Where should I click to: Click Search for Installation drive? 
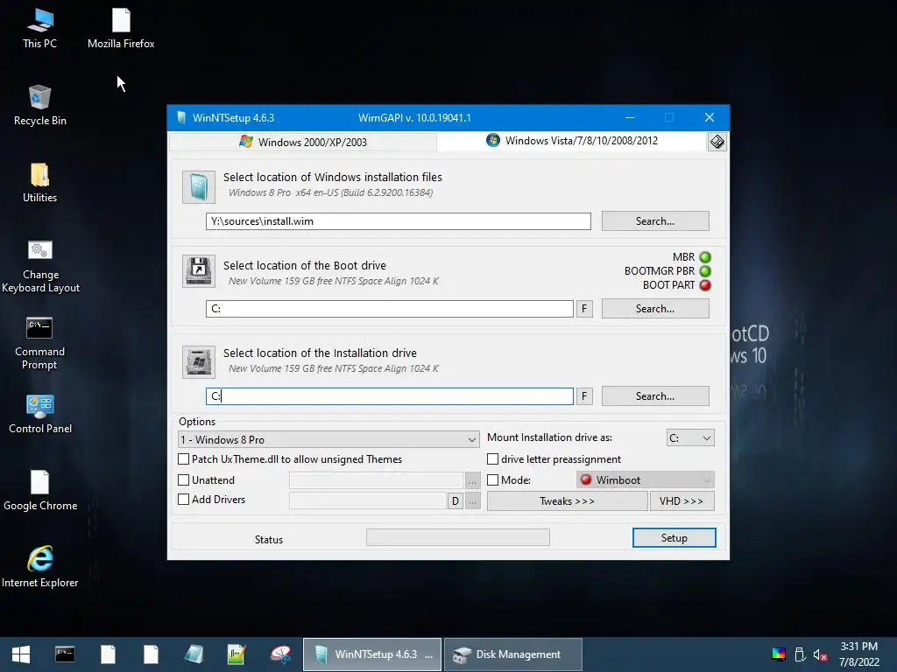655,396
